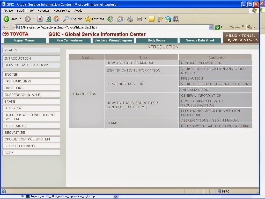Open the Favoritos menu
This screenshot has width=265, height=199.
(x=43, y=10)
